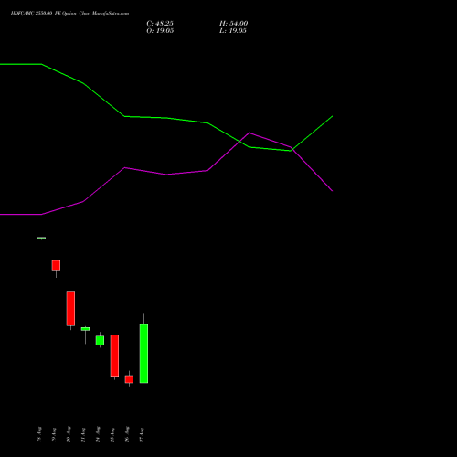Click the low value 'L: 19.05' at right
457x457 pixels.
point(233,31)
